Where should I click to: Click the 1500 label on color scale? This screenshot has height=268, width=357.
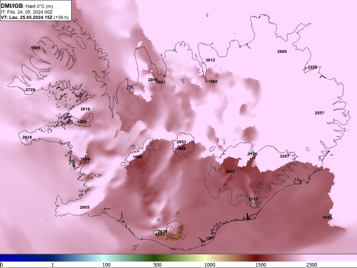(x=261, y=265)
